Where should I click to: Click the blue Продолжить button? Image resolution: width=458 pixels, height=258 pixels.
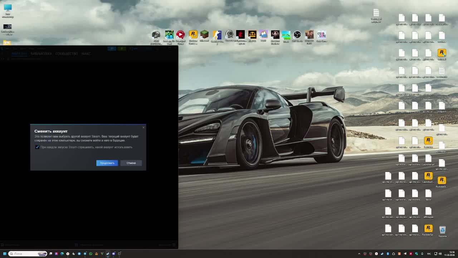(107, 163)
